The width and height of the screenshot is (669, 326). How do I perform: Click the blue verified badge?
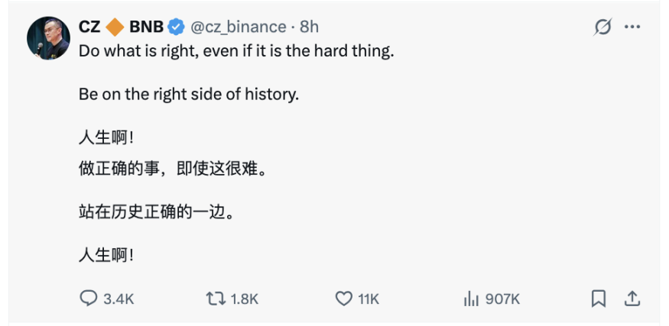pyautogui.click(x=176, y=27)
